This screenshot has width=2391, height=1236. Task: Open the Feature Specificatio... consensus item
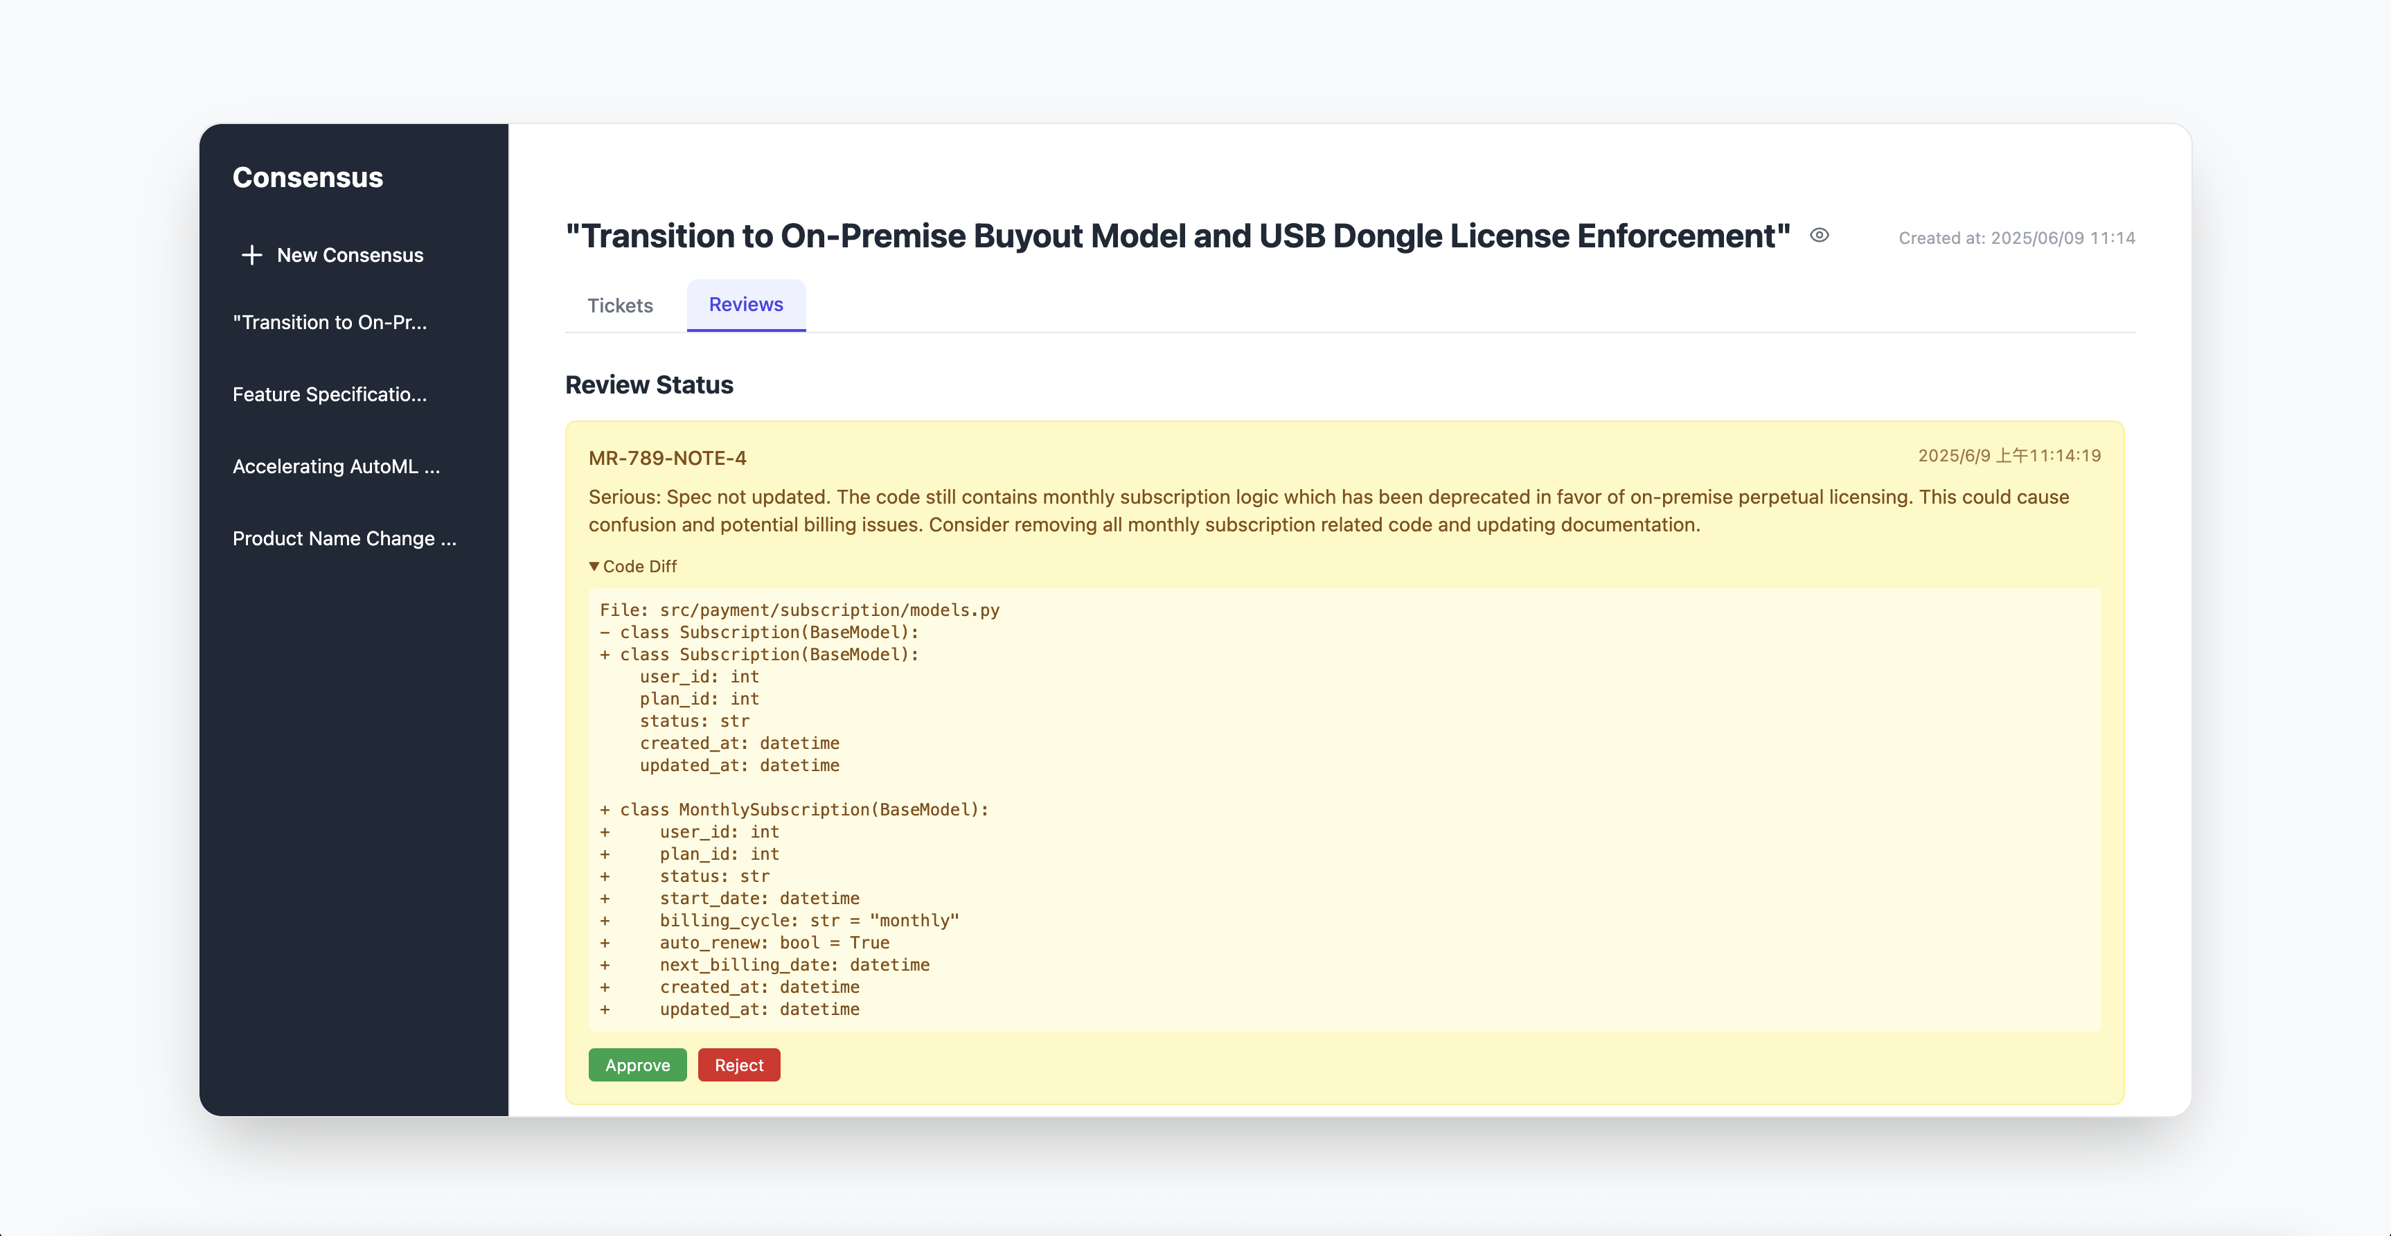click(330, 395)
